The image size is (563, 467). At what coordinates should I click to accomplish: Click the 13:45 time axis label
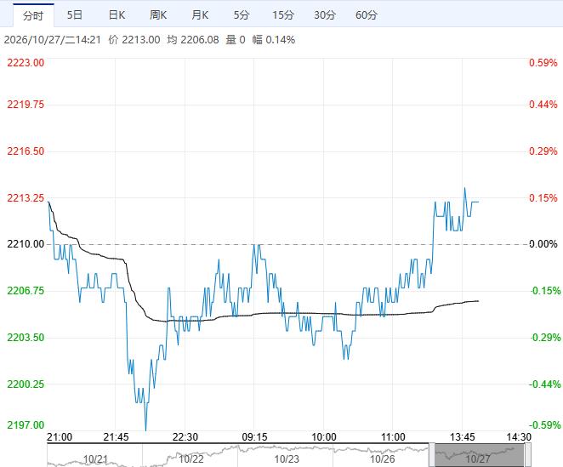pyautogui.click(x=463, y=437)
